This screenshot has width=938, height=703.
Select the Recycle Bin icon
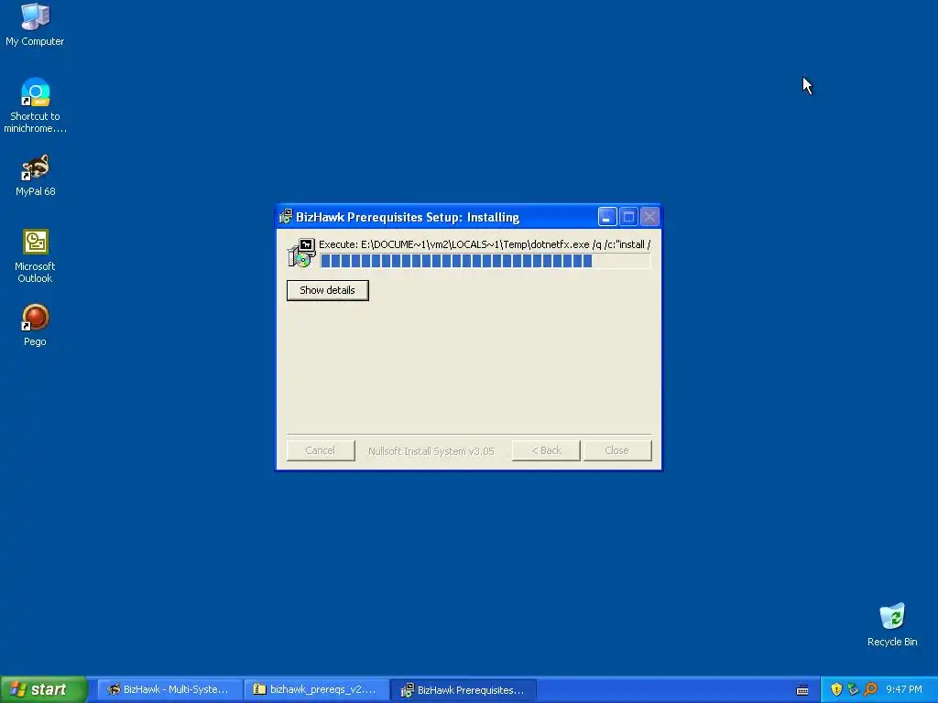tap(892, 624)
